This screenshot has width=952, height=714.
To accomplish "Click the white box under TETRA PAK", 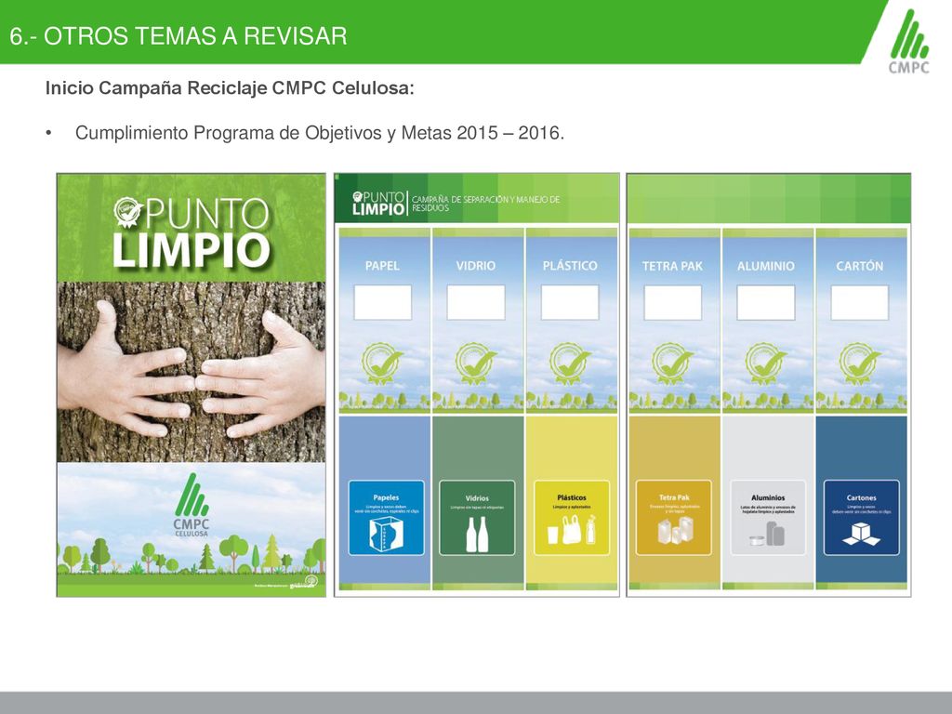I will point(673,302).
